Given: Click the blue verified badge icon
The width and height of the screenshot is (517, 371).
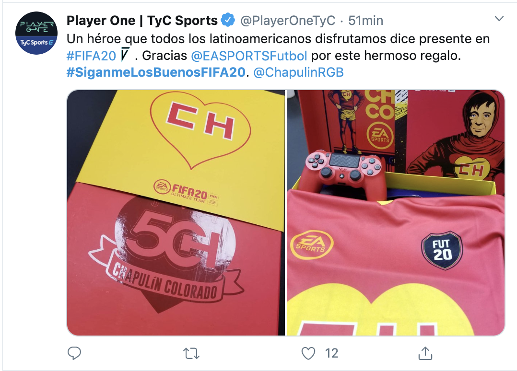Looking at the screenshot, I should point(228,21).
